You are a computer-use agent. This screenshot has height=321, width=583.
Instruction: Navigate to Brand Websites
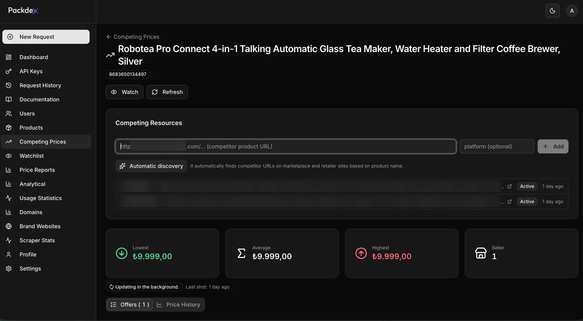[x=46, y=226]
